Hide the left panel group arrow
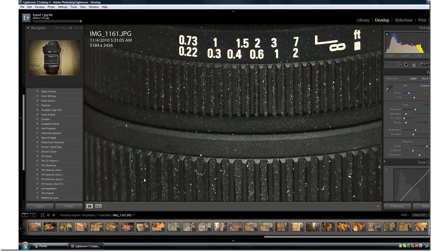Viewport: 431px width, 251px height. [x=20, y=118]
